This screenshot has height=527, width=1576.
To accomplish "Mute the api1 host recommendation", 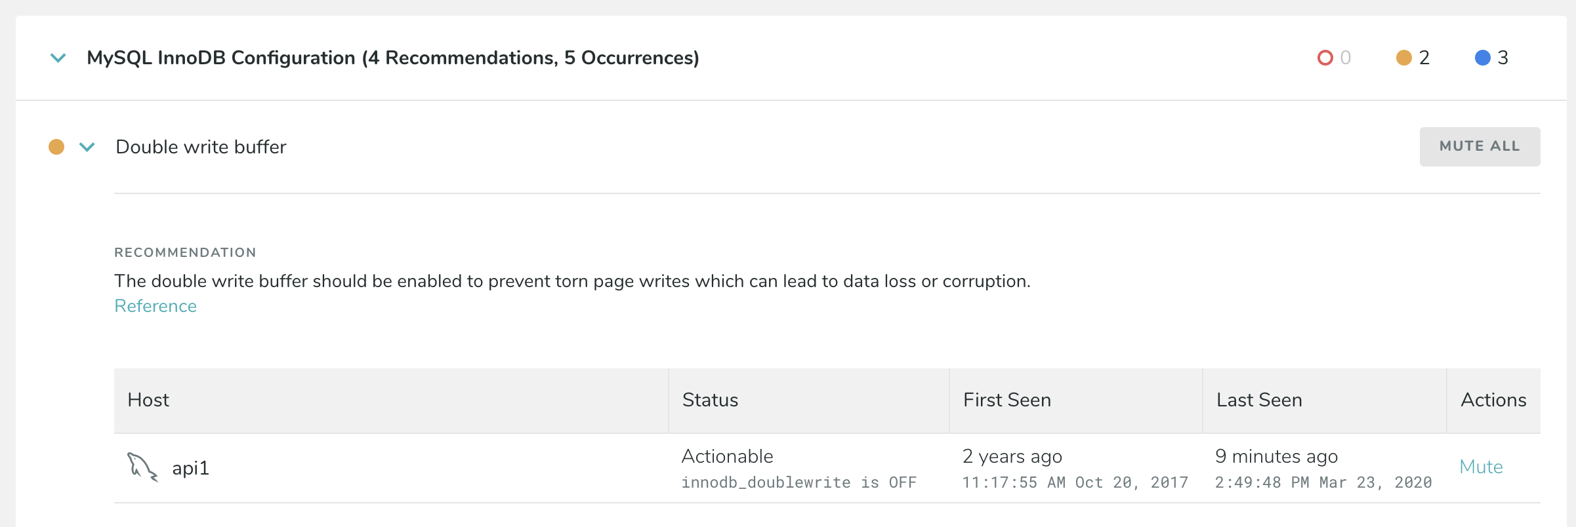I will pos(1481,467).
